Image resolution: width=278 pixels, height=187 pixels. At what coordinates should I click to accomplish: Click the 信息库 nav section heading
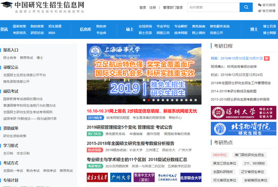click(85, 29)
